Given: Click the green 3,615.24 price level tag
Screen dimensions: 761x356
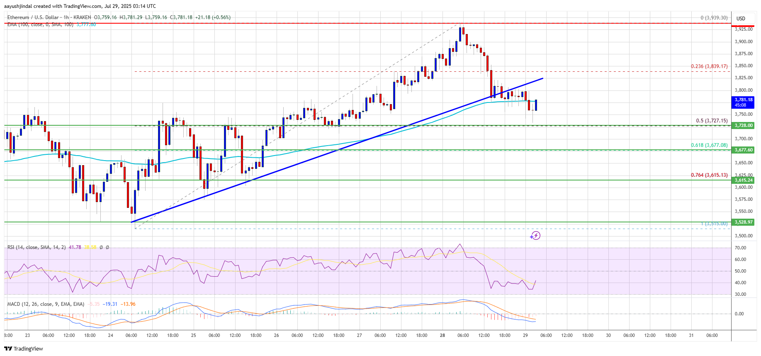Looking at the screenshot, I should tap(743, 180).
